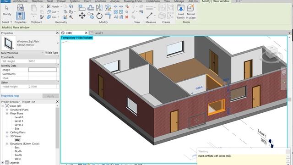Click the Project Browser vertical scrollbar
The image size is (293, 165).
click(x=57, y=128)
